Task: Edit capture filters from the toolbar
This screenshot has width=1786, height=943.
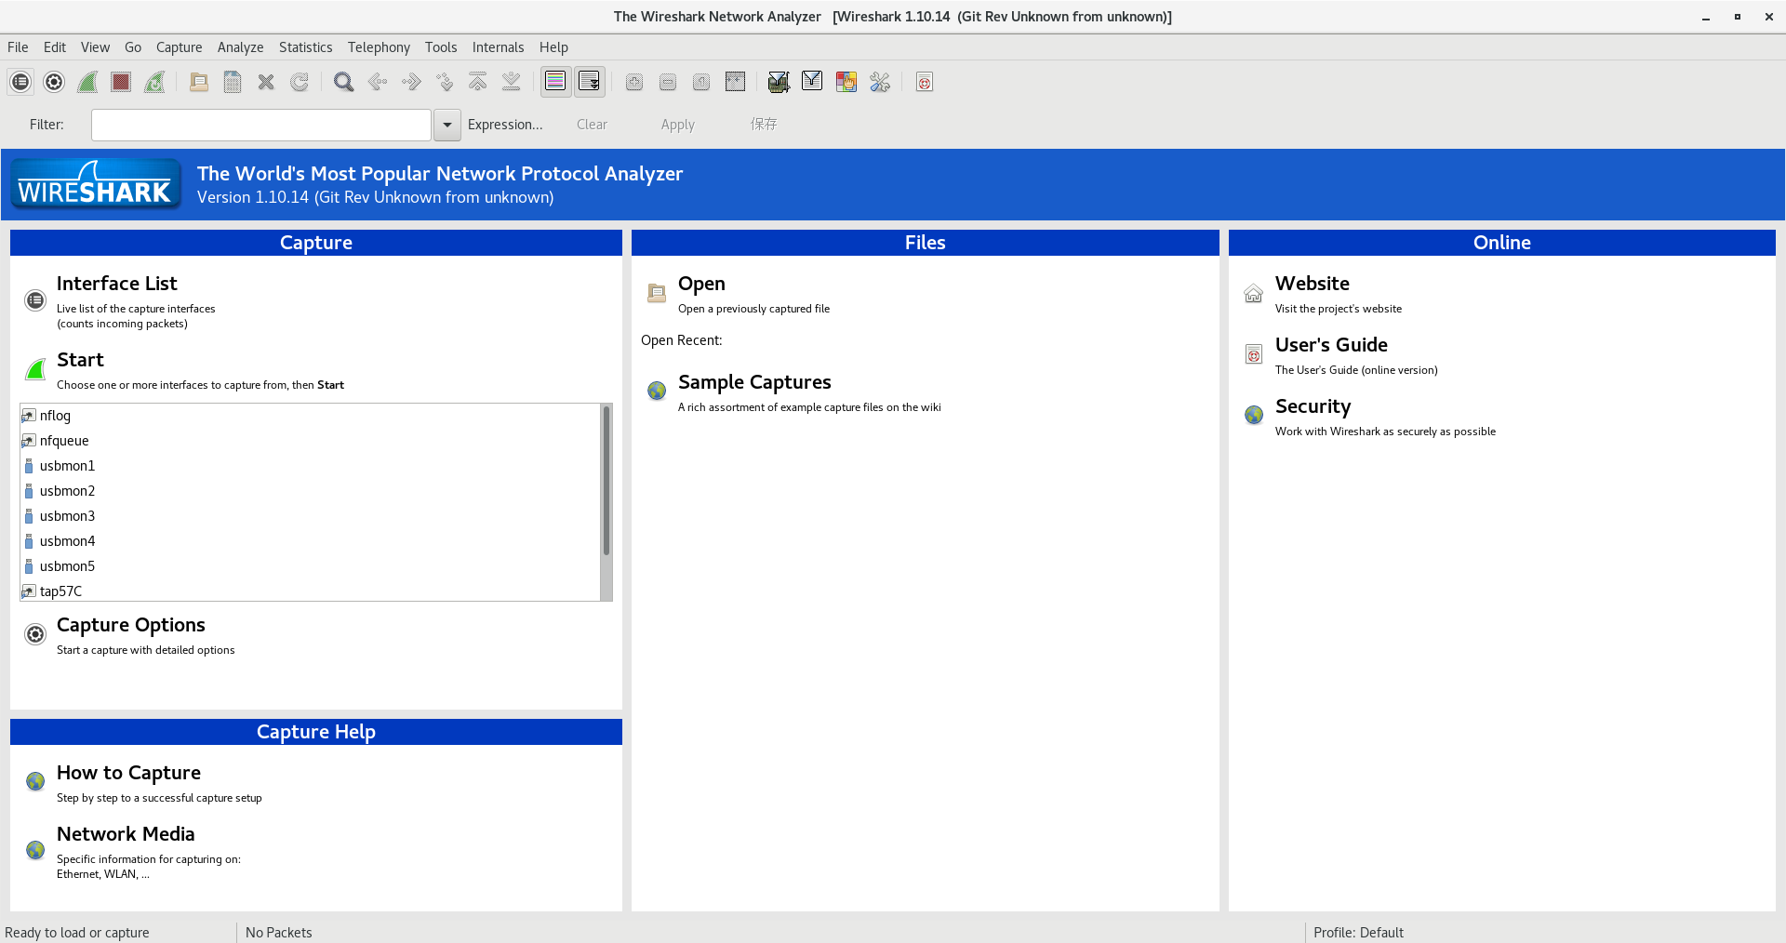Action: (x=780, y=82)
